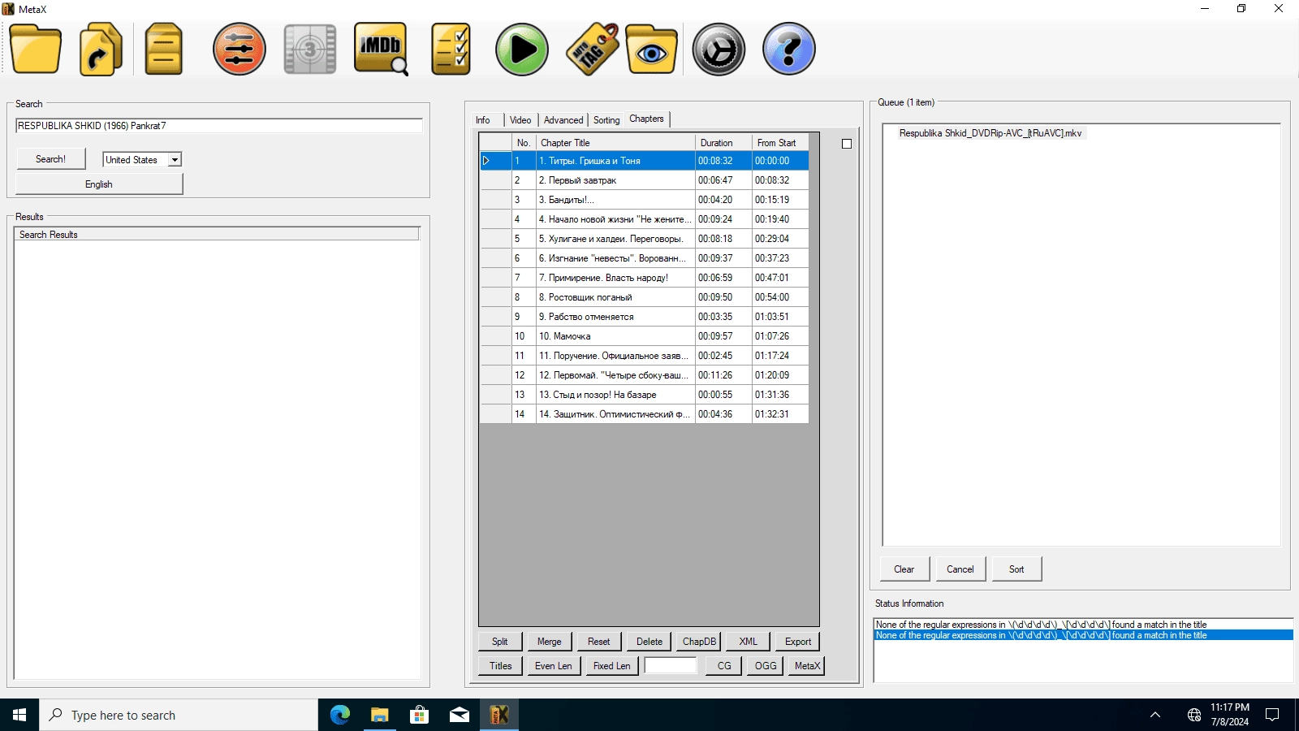The image size is (1299, 731).
Task: Click the Chapter Title column header
Action: (615, 143)
